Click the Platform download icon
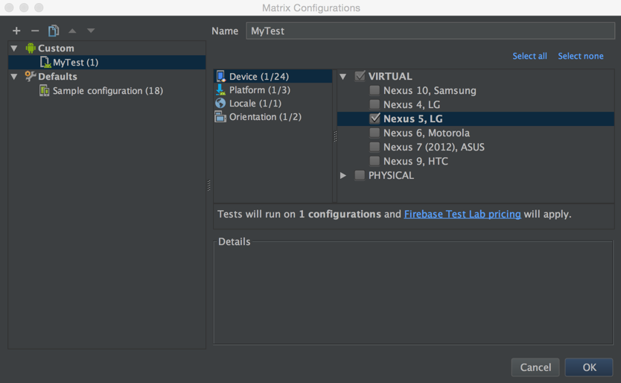This screenshot has width=621, height=383. pos(220,90)
